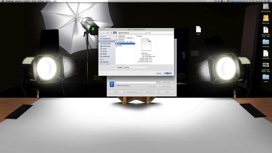Open the Favorites menu
Image resolution: width=272 pixels, height=153 pixels.
pyautogui.click(x=27, y=1)
